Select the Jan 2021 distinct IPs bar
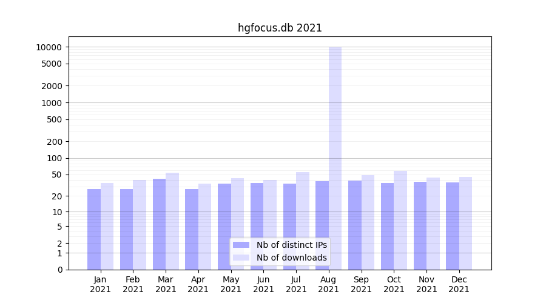This screenshot has height=303, width=546. (x=94, y=229)
